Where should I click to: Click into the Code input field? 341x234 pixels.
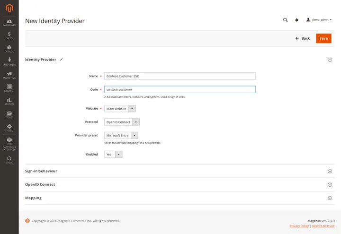[180, 89]
